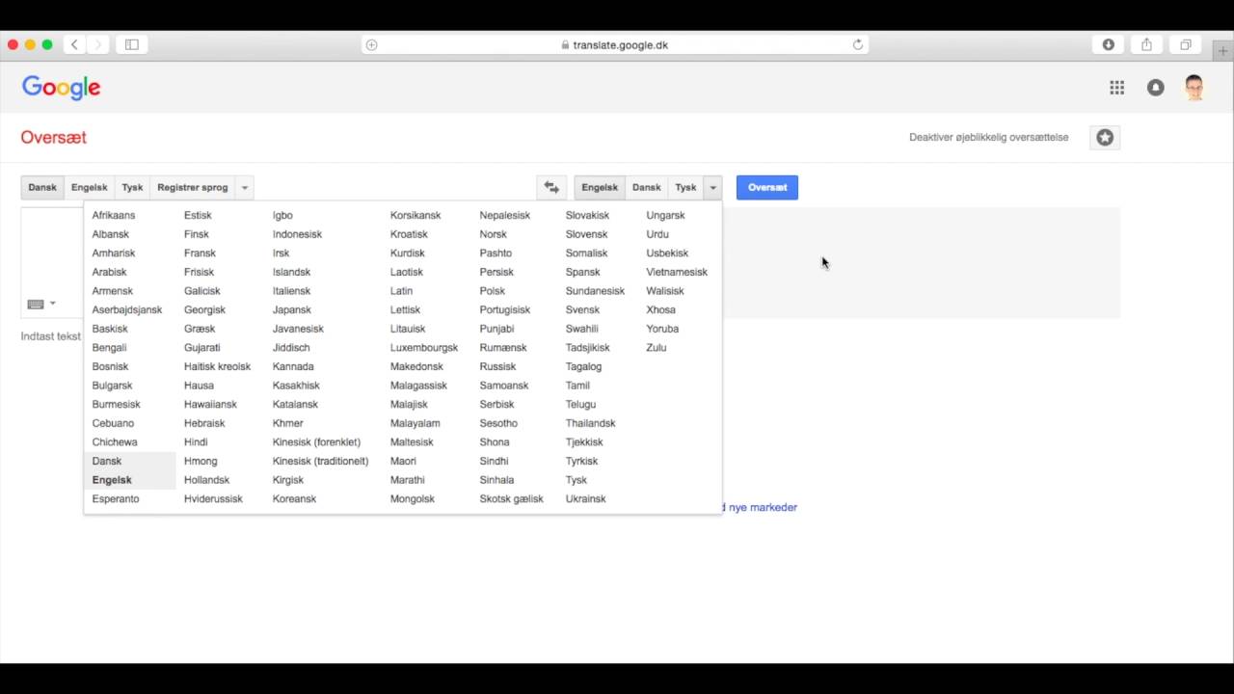Show Safari downloads
The image size is (1234, 694).
[x=1108, y=44]
